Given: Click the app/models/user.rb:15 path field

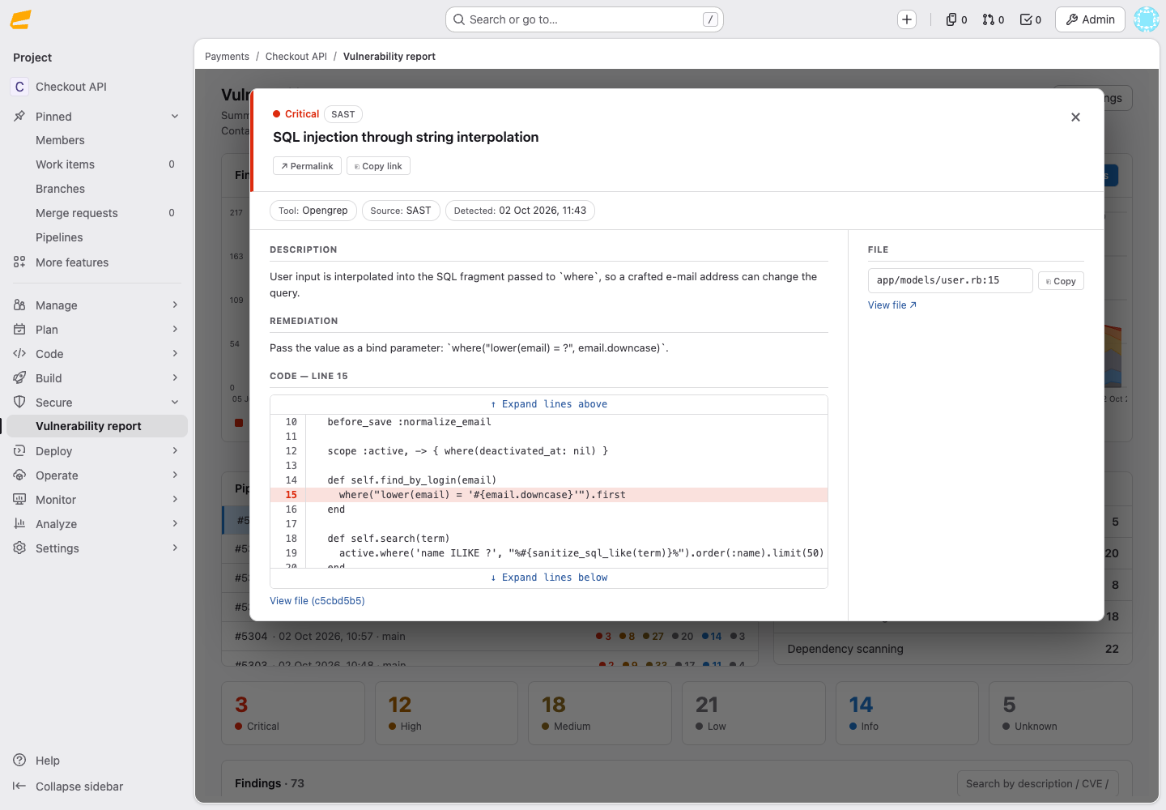Looking at the screenshot, I should click(x=951, y=280).
